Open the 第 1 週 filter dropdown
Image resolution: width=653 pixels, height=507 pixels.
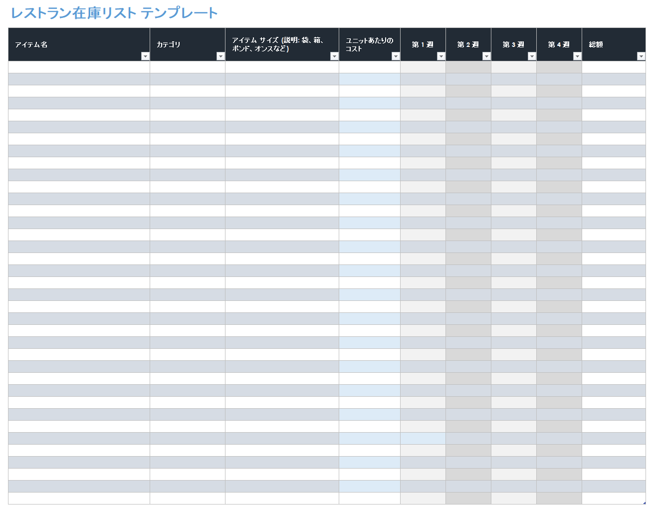[x=441, y=56]
